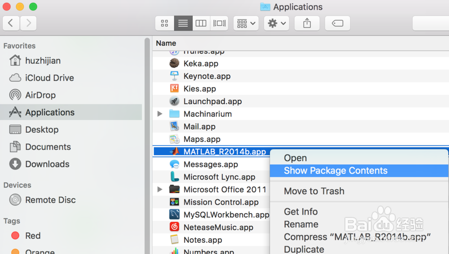Switch to list view
The width and height of the screenshot is (449, 254).
[183, 23]
